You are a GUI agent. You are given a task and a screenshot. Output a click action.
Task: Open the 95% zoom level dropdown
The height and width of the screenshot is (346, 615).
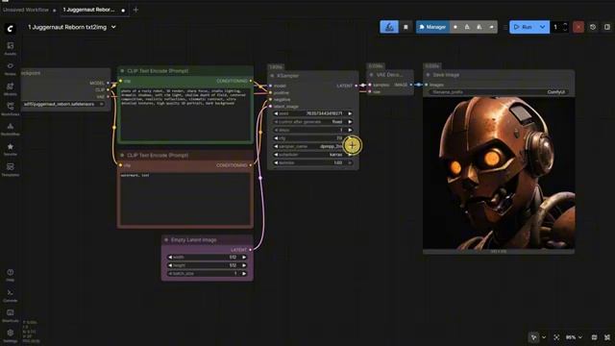[574, 337]
